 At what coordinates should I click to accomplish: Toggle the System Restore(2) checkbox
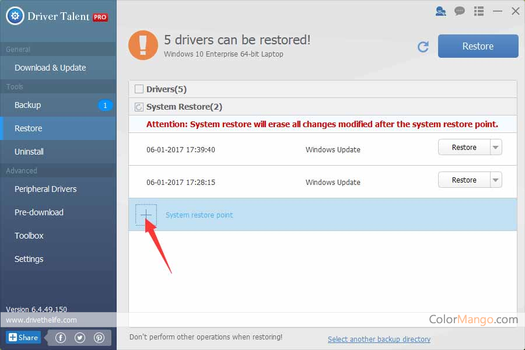[x=139, y=107]
